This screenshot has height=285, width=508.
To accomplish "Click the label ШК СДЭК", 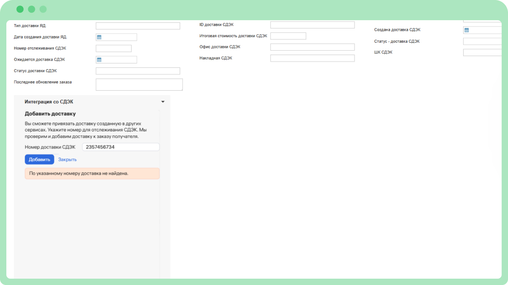I will pyautogui.click(x=383, y=52).
